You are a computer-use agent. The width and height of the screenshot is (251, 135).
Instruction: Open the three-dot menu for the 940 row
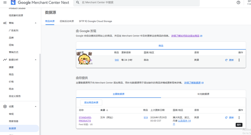239,60
